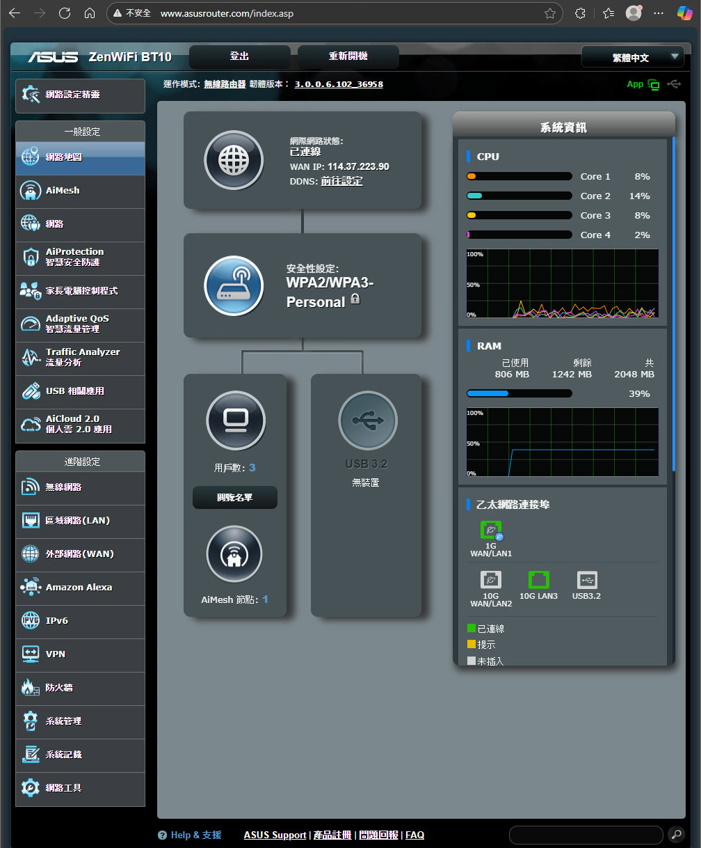Viewport: 701px width, 848px height.
Task: Open the 繁體中文 language dropdown
Action: pos(633,57)
